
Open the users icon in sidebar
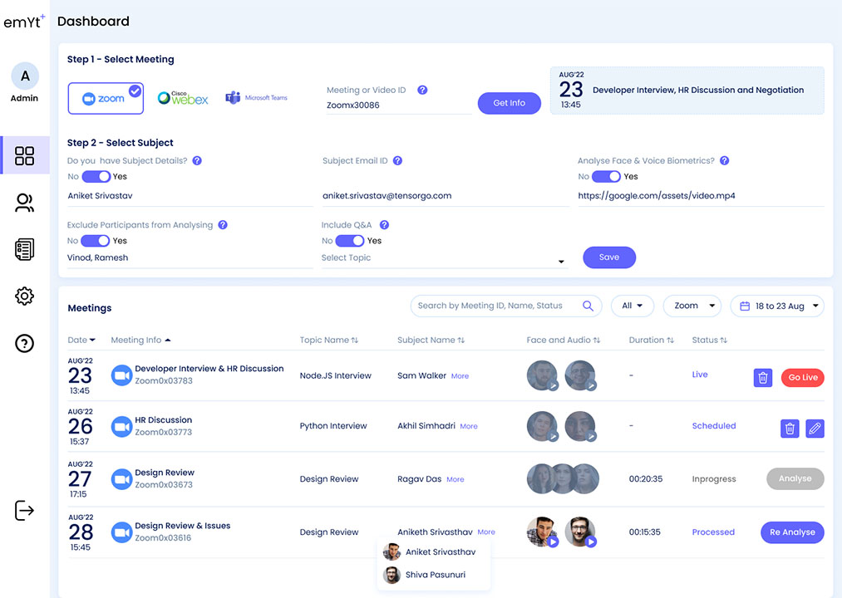click(25, 203)
